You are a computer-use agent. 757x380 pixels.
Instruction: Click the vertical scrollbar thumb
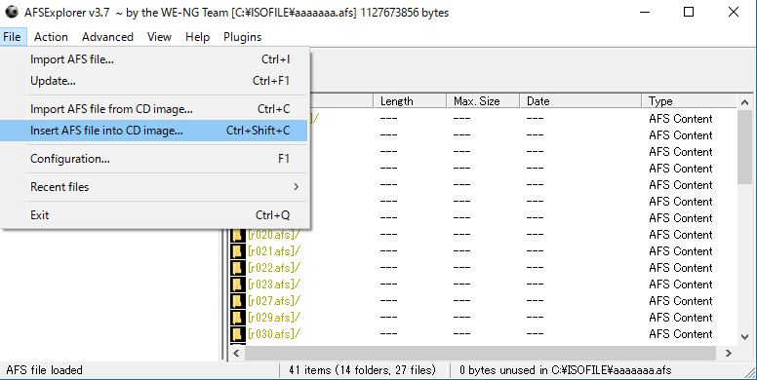pyautogui.click(x=745, y=146)
